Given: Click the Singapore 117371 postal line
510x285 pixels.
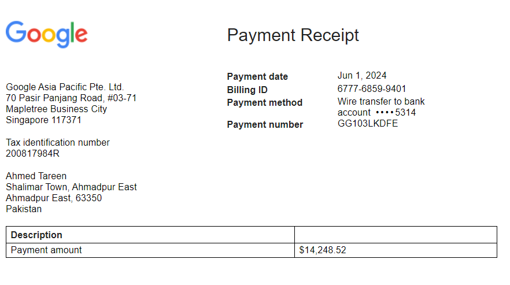Looking at the screenshot, I should click(43, 120).
